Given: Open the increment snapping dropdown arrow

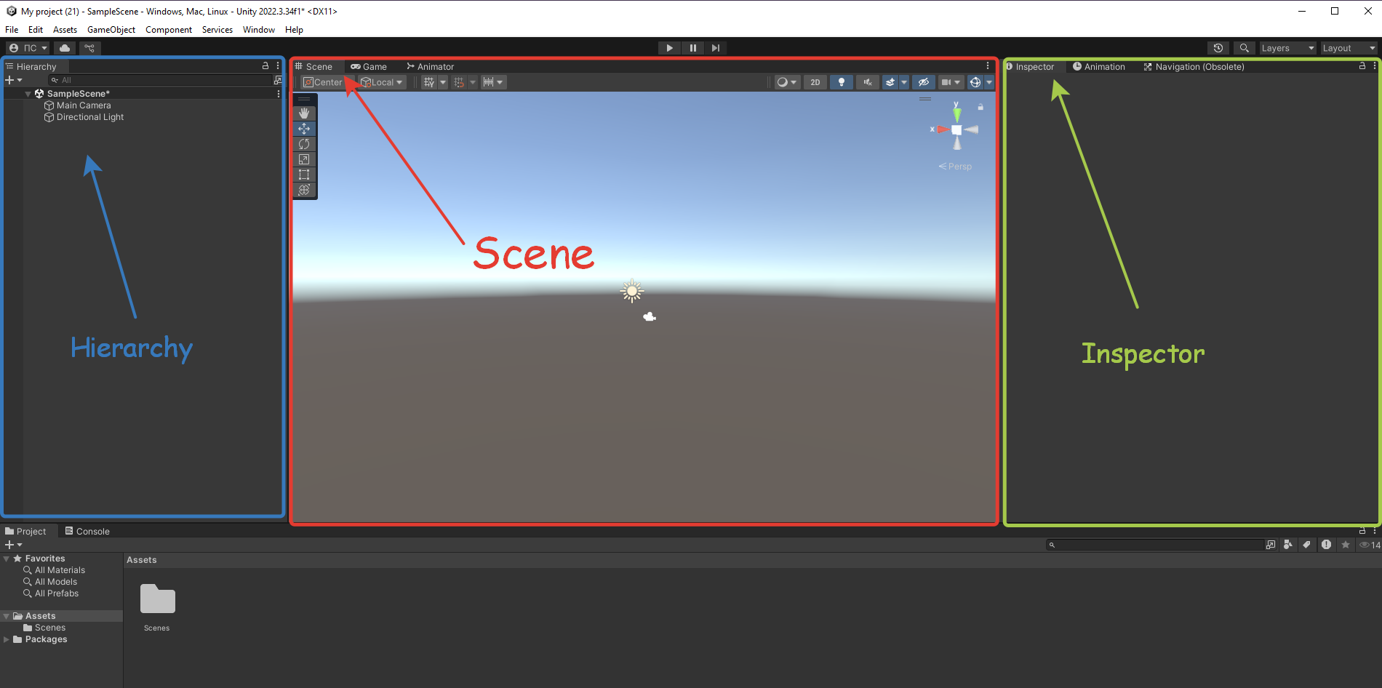Looking at the screenshot, I should (500, 82).
